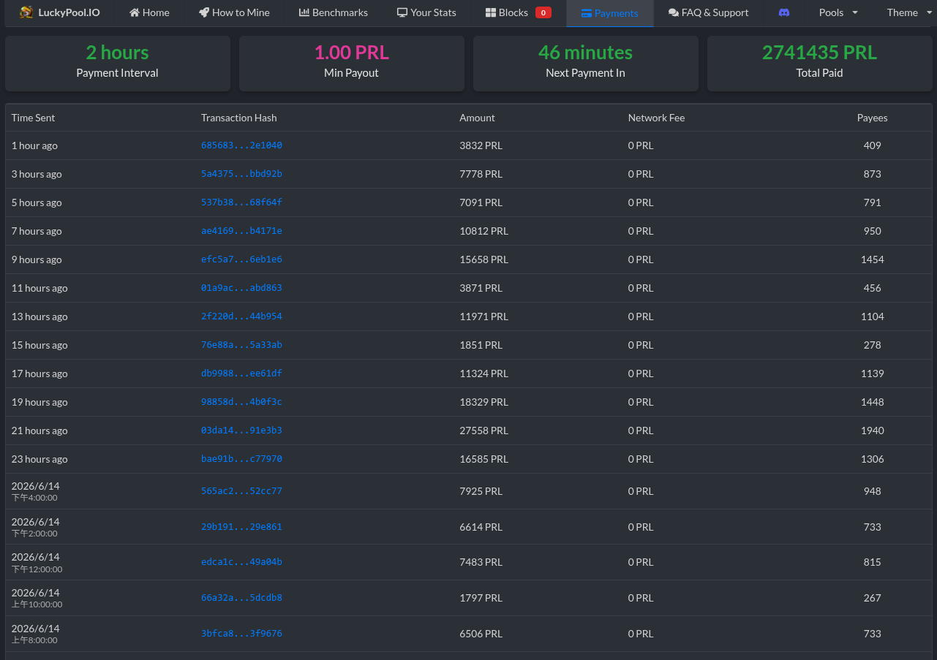Click the 2026/6/14 上午8:00:00 timestamp

point(37,634)
